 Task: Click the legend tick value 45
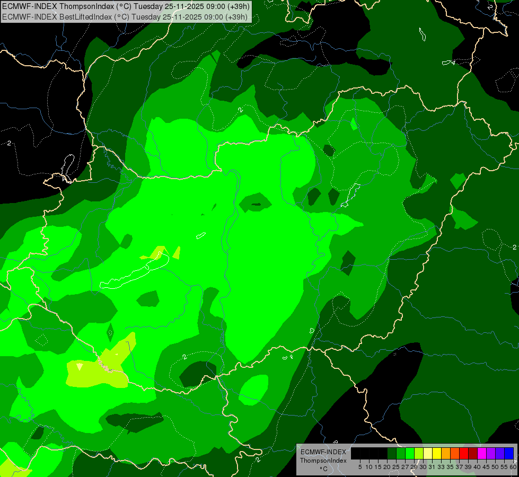pos(486,467)
